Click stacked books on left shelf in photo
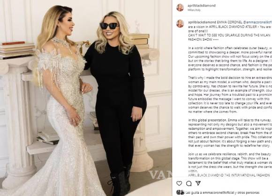Image resolution: width=272 pixels, height=196 pixels. (x=17, y=50)
